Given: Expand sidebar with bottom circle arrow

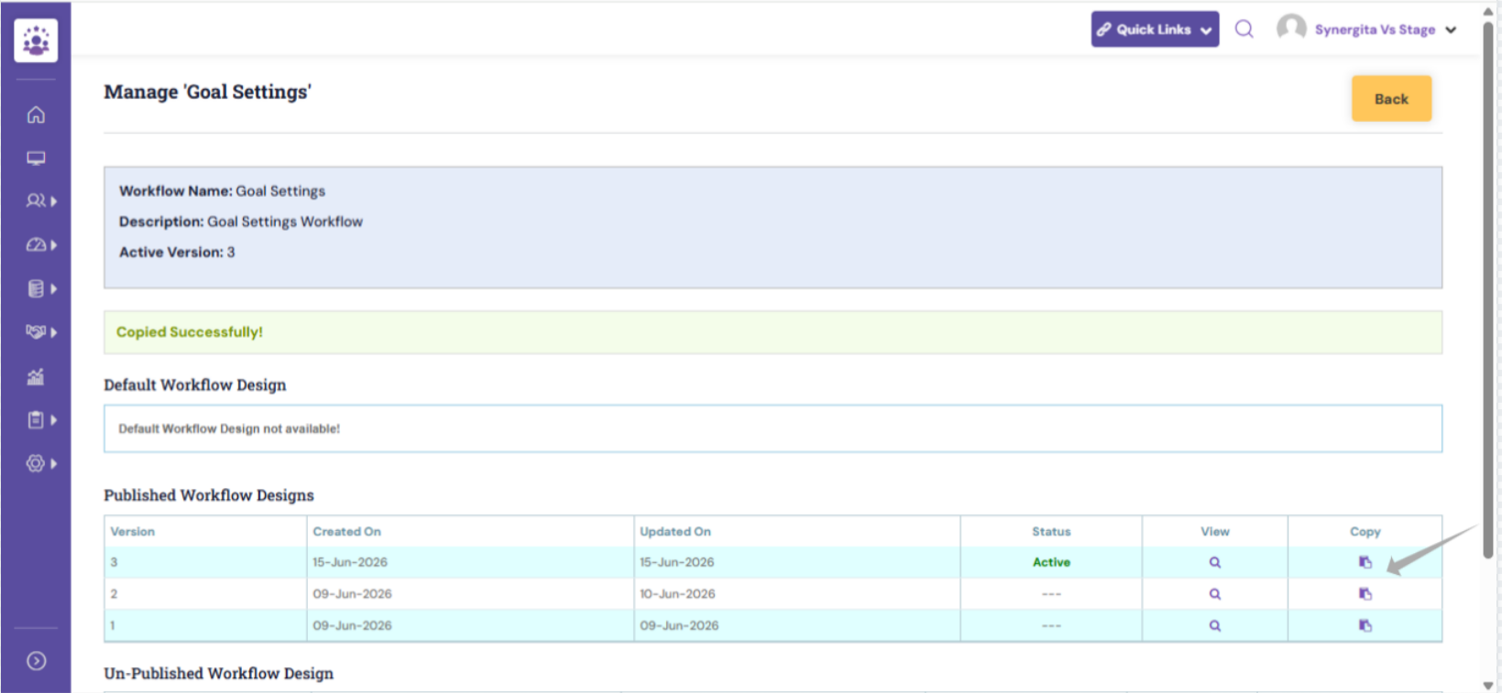Looking at the screenshot, I should coord(37,661).
